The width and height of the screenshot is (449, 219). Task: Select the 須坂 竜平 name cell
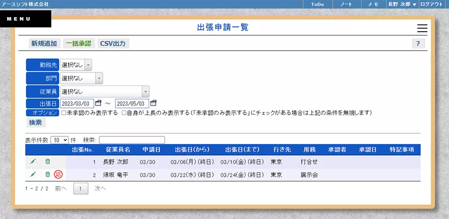coord(115,174)
